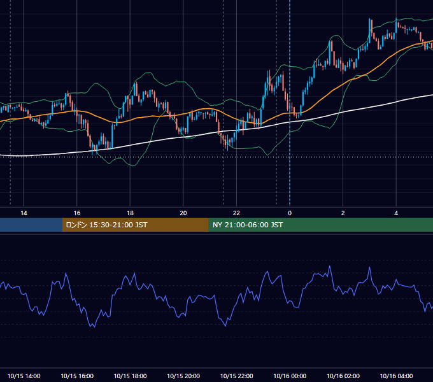The height and width of the screenshot is (382, 433).
Task: Click the hour label 16 on time axis
Action: [x=77, y=213]
